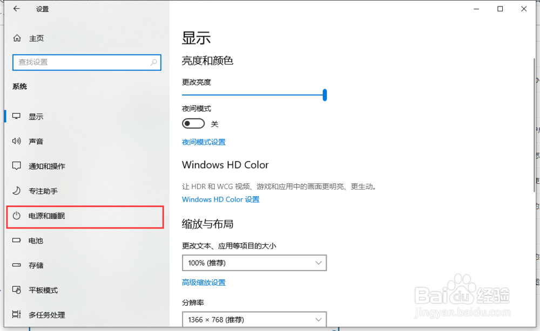Click the Find a setting (查找设置) search box
Screen dimensions: 540x331
(81, 63)
